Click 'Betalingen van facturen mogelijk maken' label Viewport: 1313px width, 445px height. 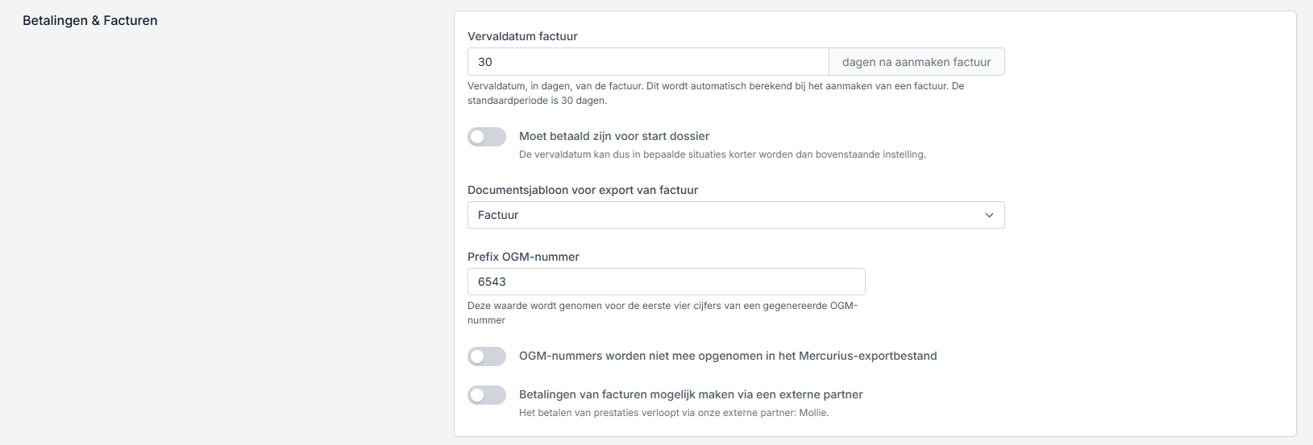pos(691,394)
